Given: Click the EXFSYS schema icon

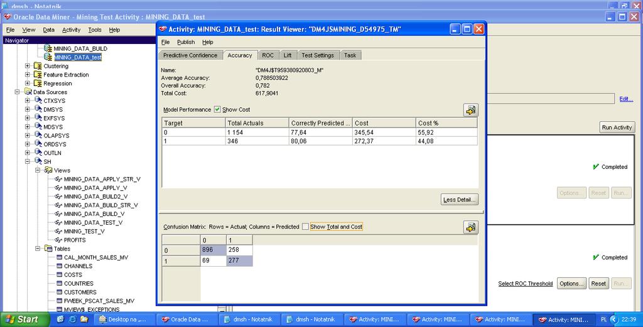Looking at the screenshot, I should pyautogui.click(x=38, y=117).
